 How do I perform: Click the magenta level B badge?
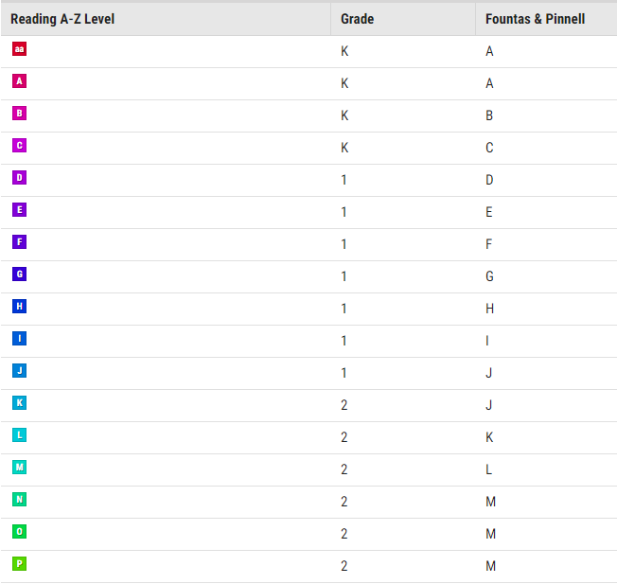coord(19,114)
